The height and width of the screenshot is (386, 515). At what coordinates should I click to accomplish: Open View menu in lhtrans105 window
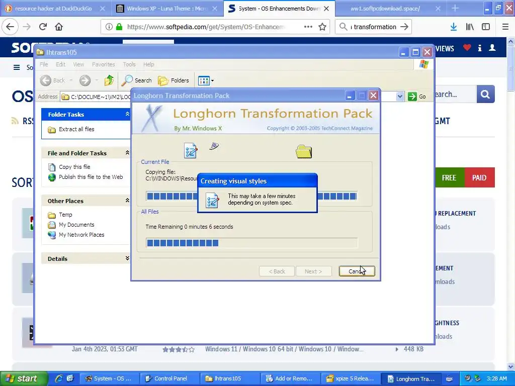click(78, 64)
